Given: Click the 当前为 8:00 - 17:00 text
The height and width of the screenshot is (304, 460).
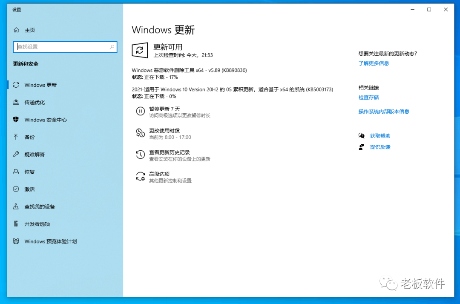Looking at the screenshot, I should click(x=170, y=137).
